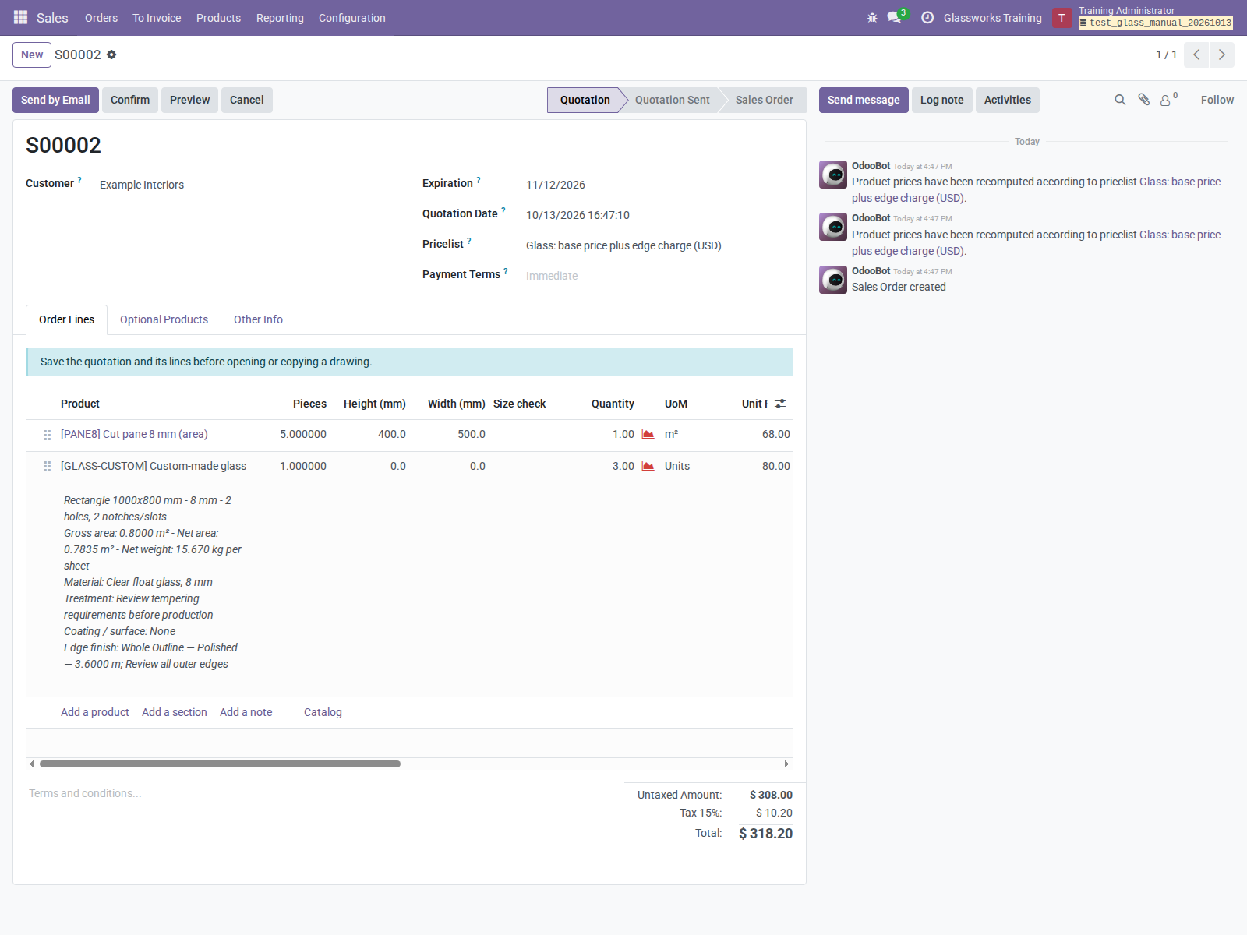Open To Invoice menu
Image resolution: width=1247 pixels, height=935 pixels.
coord(157,17)
